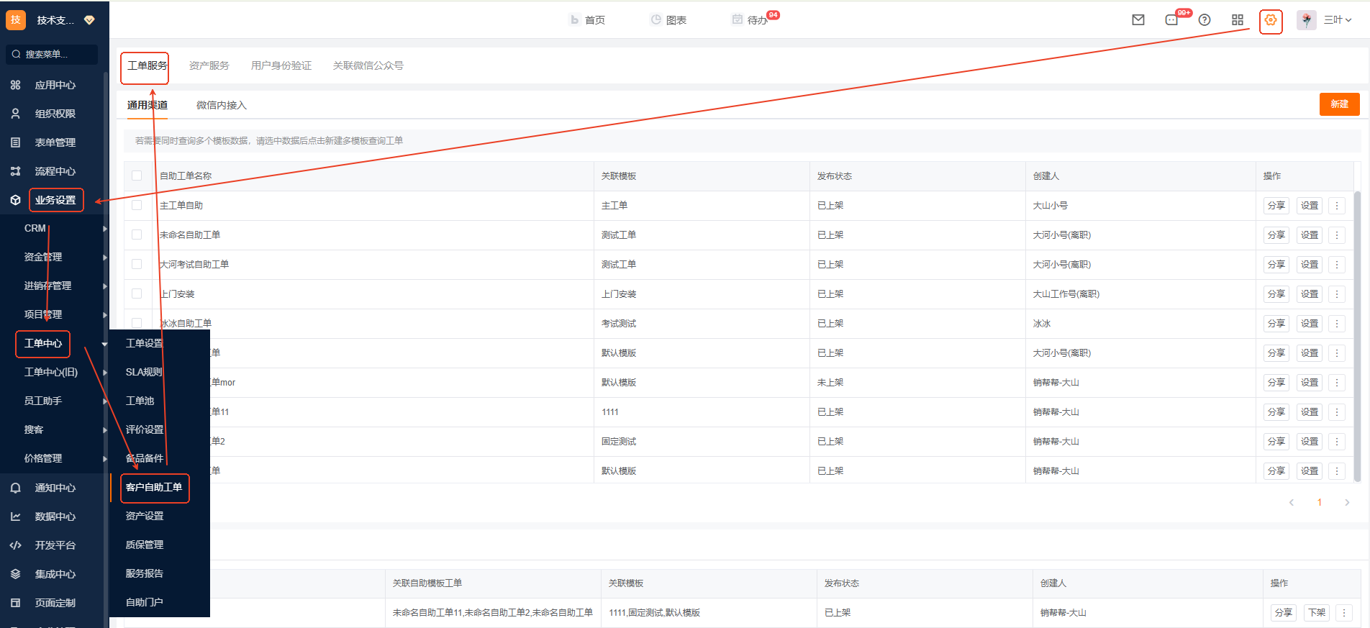Click the 开发平台 code icon in sidebar

[x=16, y=545]
